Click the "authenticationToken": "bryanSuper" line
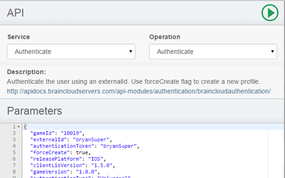285x178 pixels. [x=85, y=146]
